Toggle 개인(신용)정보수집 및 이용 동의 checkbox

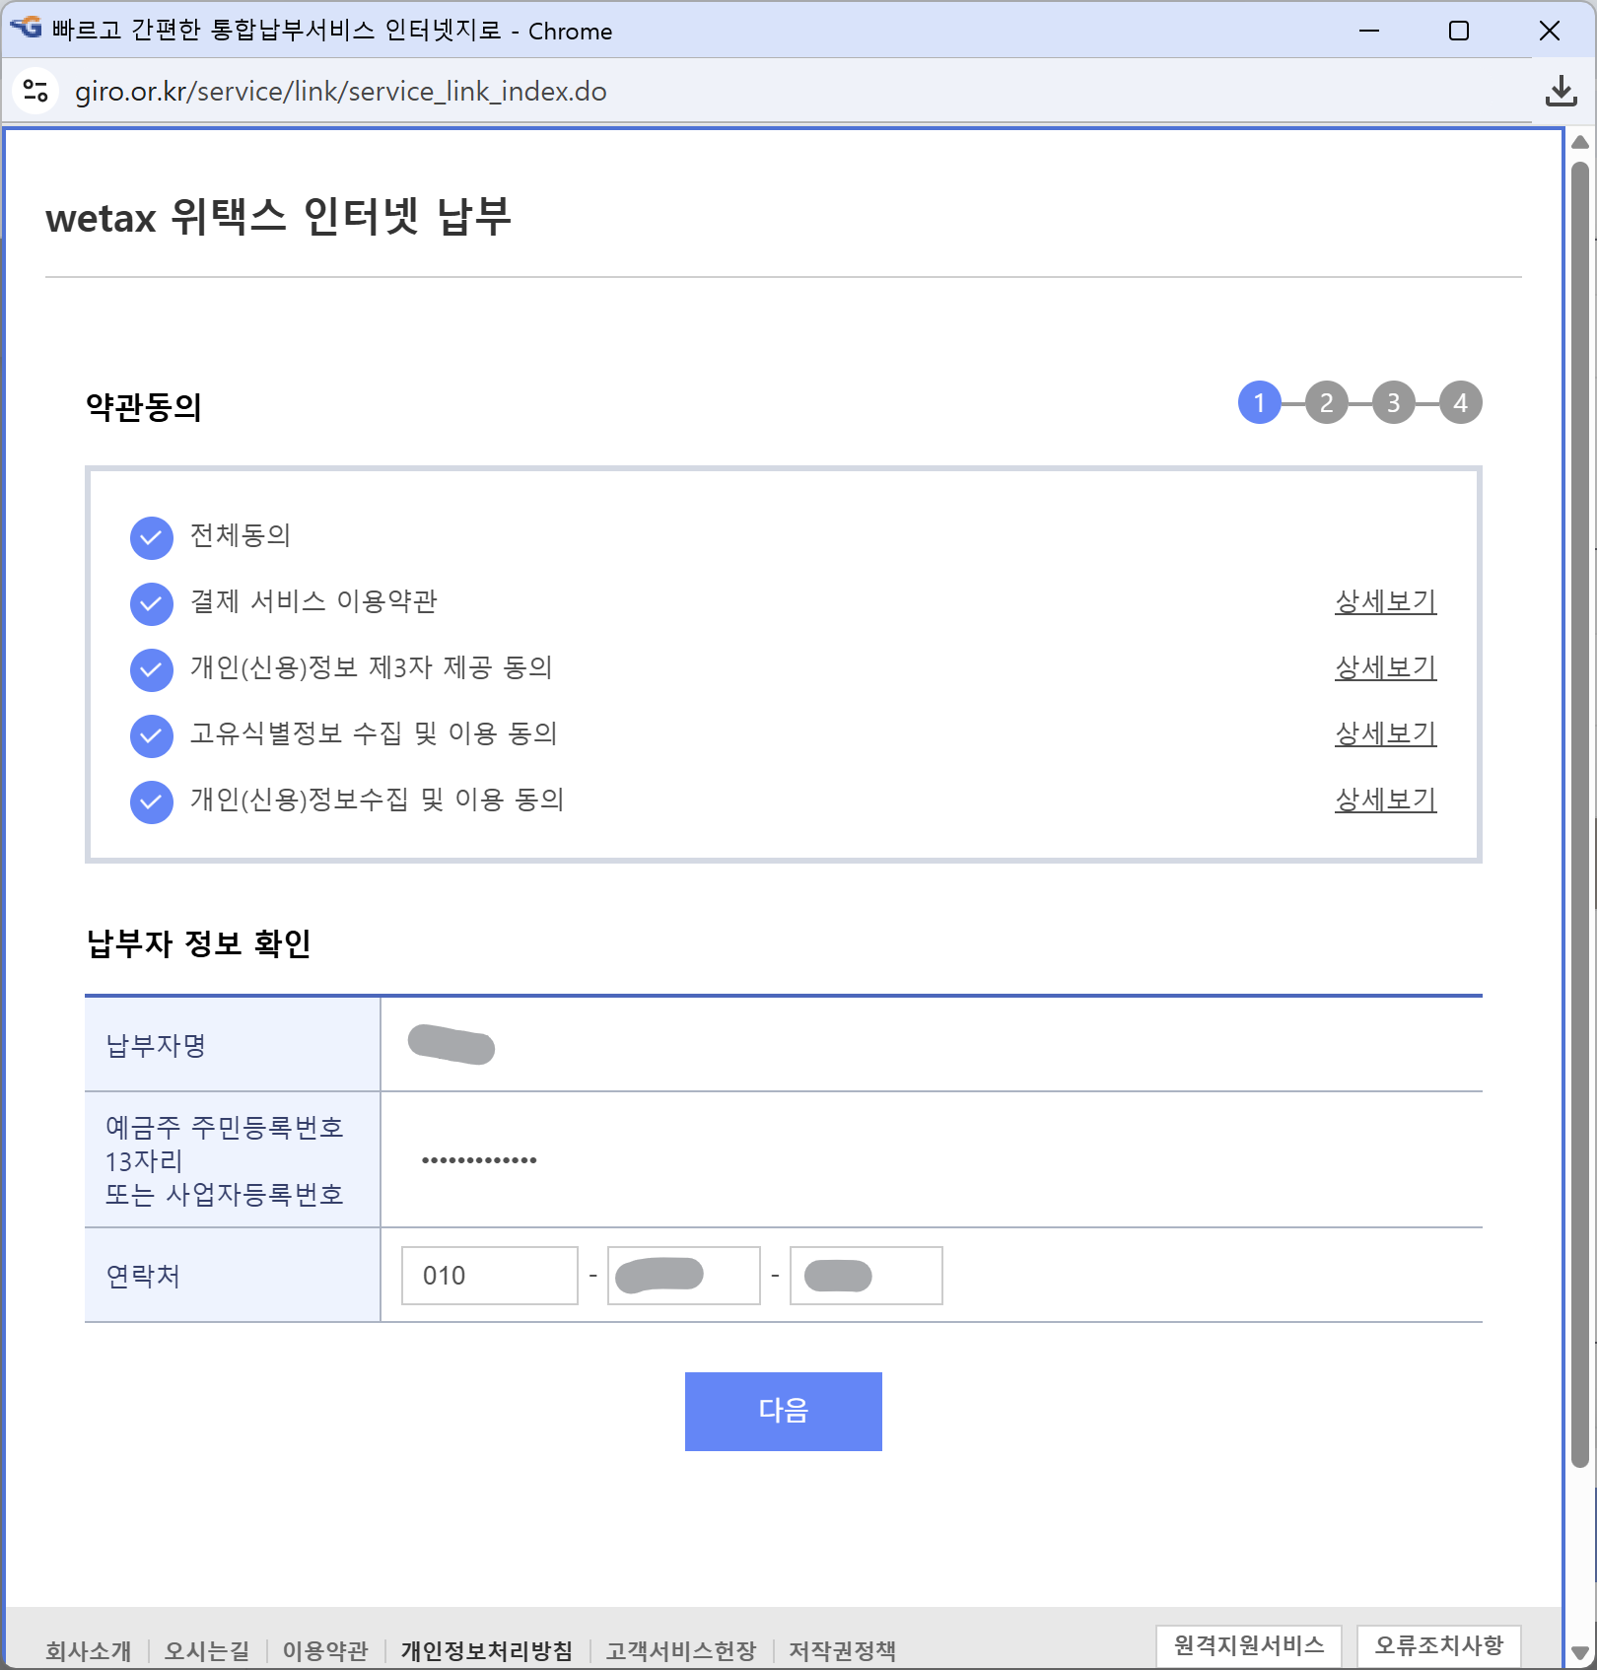[151, 802]
